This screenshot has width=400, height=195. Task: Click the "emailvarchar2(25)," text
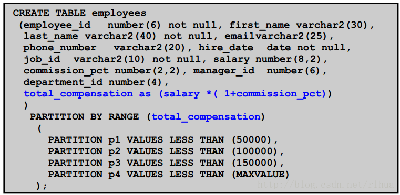pyautogui.click(x=279, y=36)
